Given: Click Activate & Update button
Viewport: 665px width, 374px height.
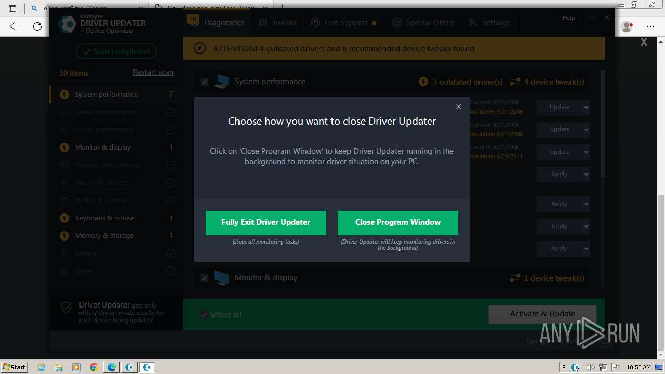Looking at the screenshot, I should pos(542,314).
